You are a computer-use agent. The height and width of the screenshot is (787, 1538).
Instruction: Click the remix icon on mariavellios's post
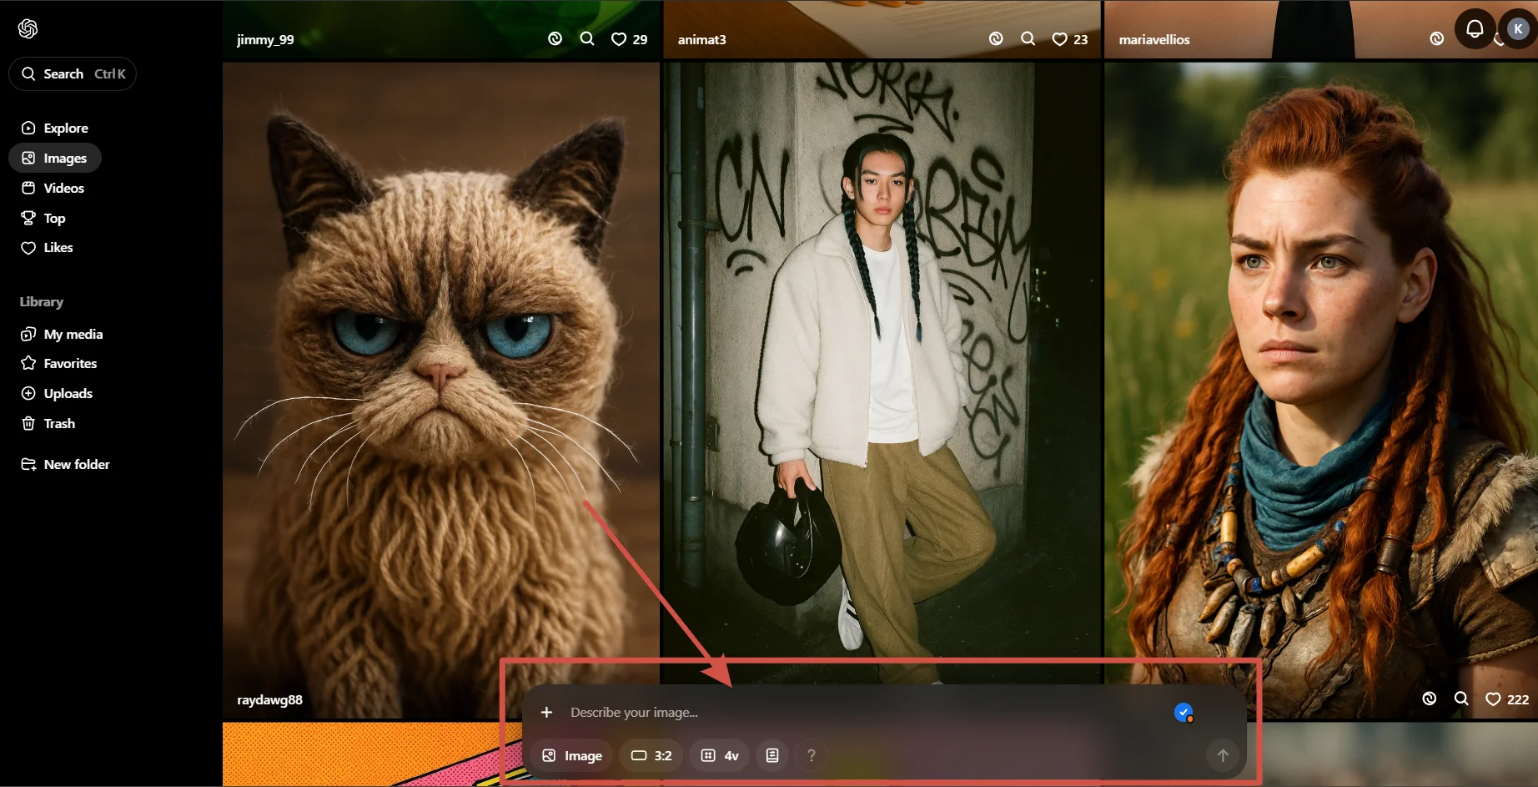(1436, 38)
